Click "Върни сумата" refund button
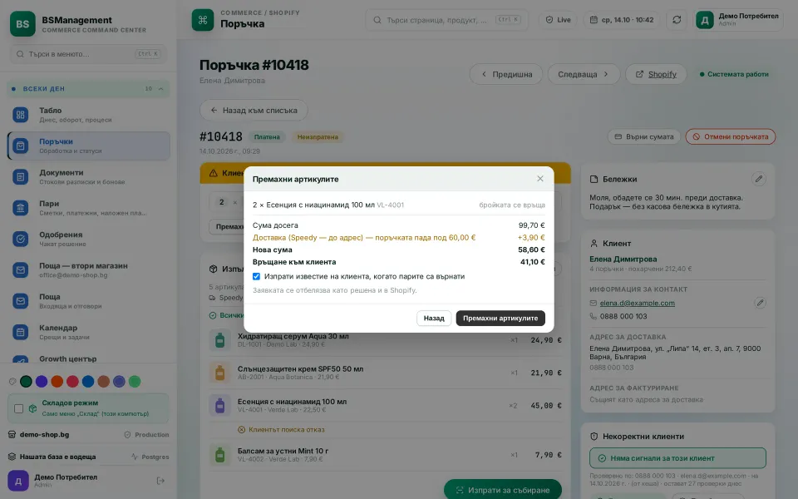 point(643,136)
